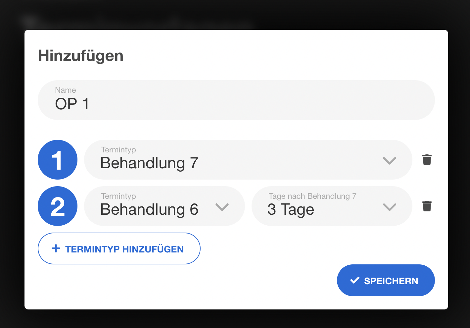Click the checkmark icon in Speichern

pyautogui.click(x=355, y=280)
